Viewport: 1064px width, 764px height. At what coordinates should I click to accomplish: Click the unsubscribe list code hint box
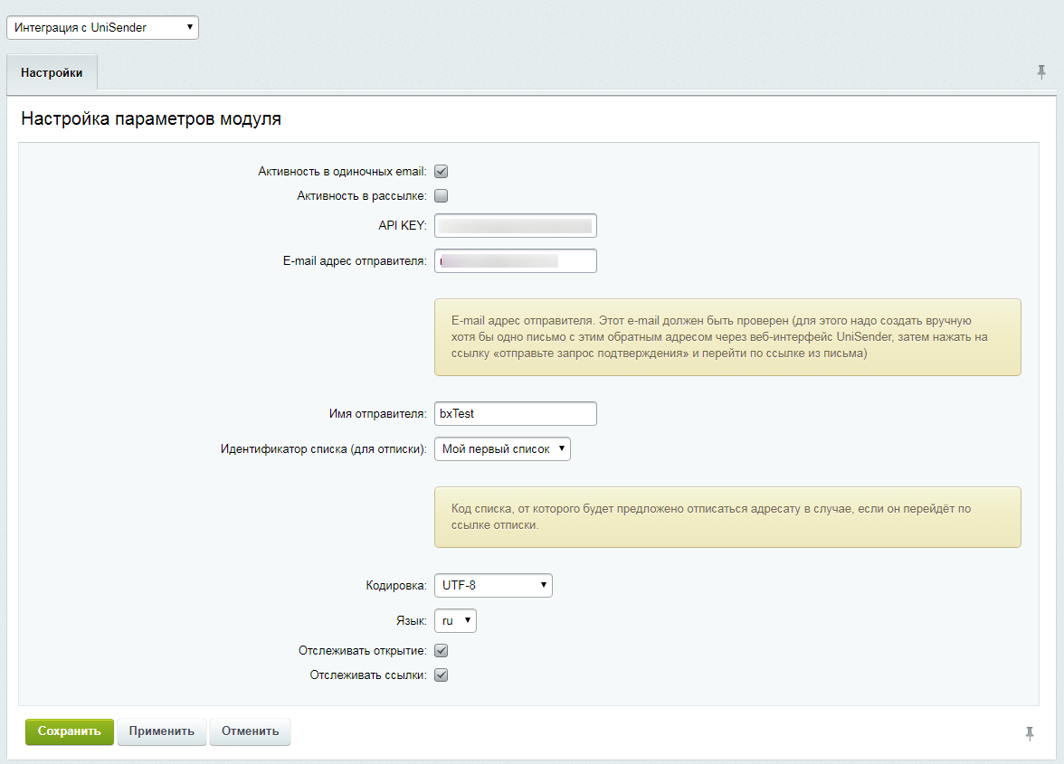(x=727, y=517)
